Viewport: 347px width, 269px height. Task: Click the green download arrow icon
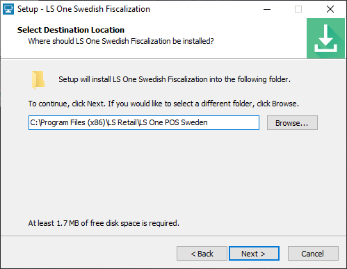point(325,38)
